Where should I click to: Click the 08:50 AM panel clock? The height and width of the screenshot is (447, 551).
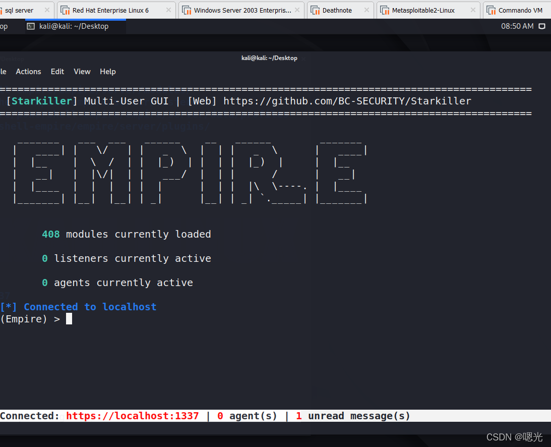click(x=517, y=26)
